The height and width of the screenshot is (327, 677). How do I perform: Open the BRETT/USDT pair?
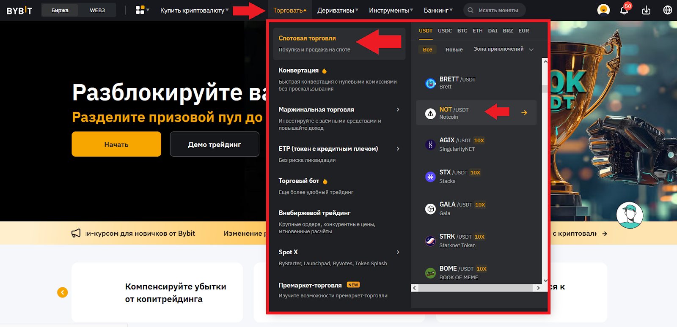pos(476,82)
